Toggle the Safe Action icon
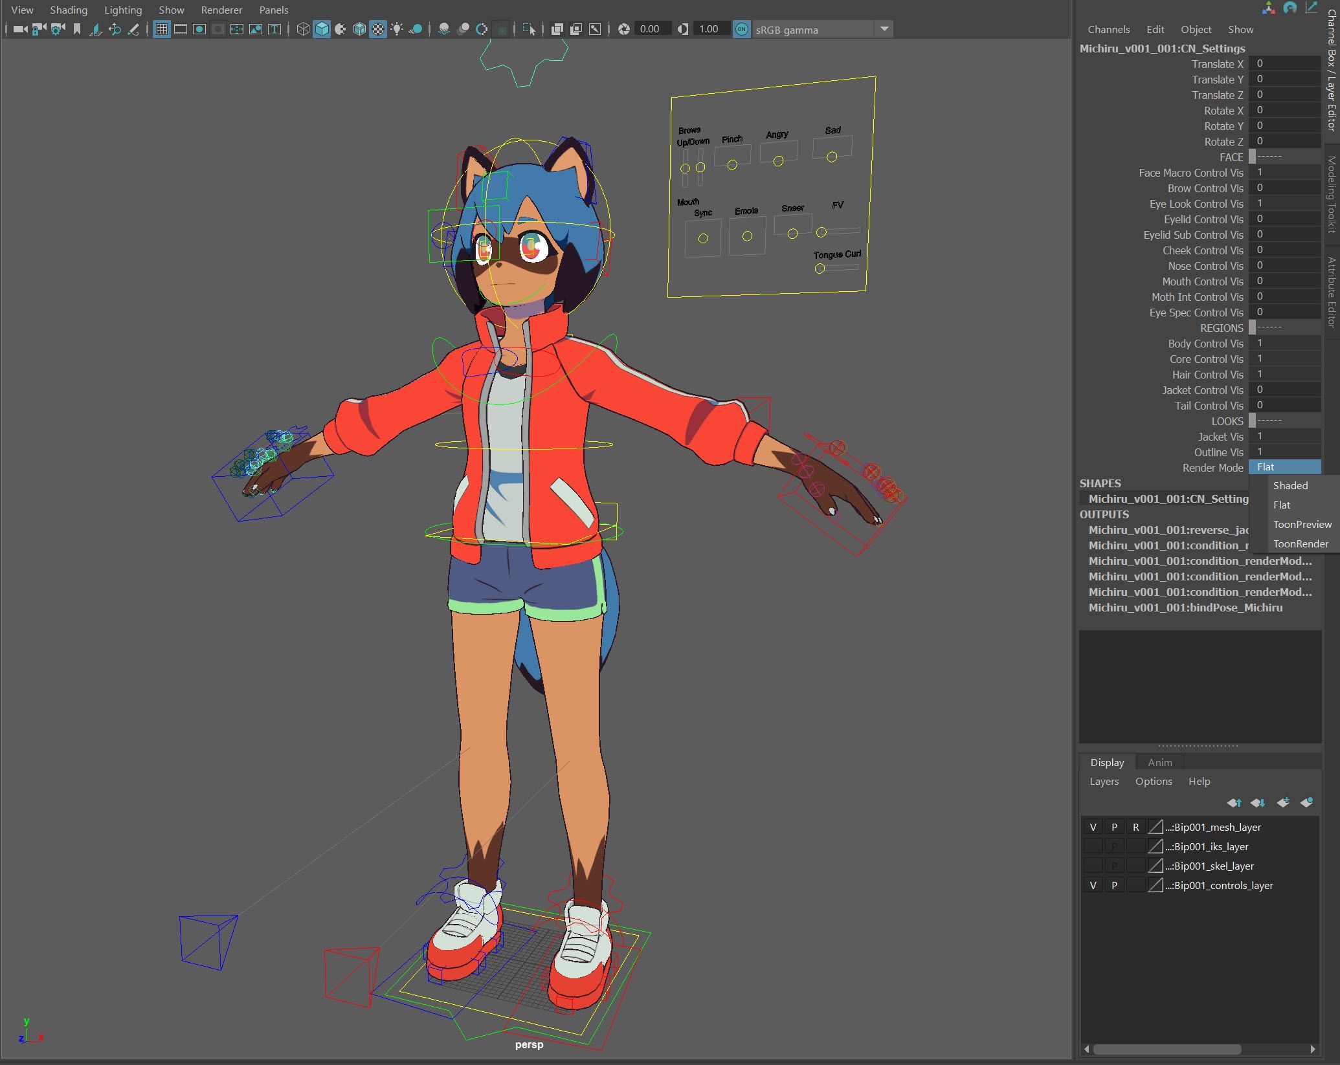1340x1065 pixels. (256, 29)
